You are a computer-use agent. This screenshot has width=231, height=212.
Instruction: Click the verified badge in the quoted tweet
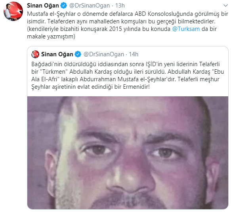coord(78,54)
